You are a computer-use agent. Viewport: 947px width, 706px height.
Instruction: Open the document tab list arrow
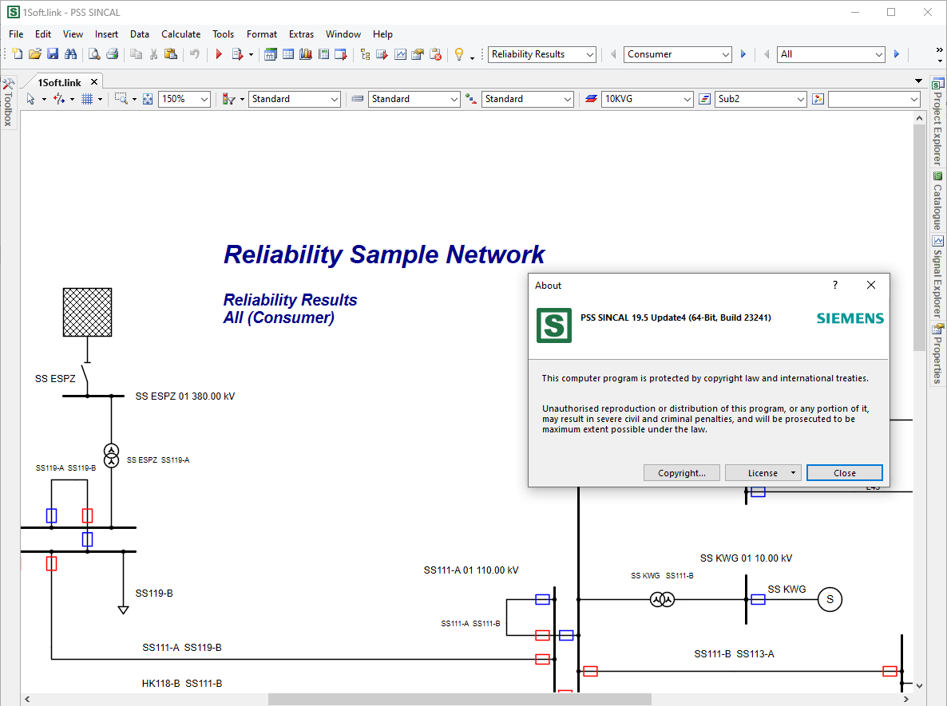point(918,81)
